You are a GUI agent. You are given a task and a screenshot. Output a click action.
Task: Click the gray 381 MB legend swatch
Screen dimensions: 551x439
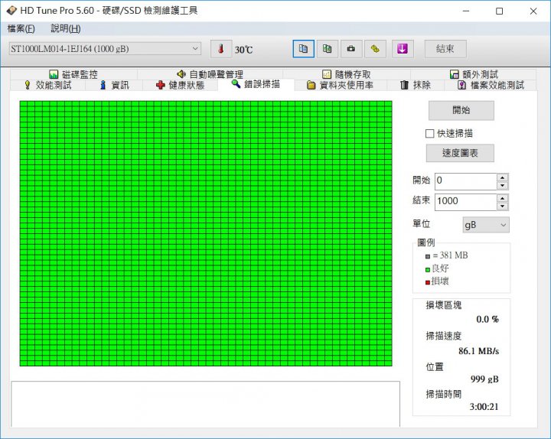pyautogui.click(x=428, y=256)
